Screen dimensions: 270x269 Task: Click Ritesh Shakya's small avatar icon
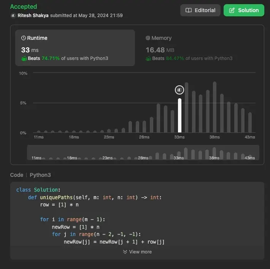click(13, 16)
